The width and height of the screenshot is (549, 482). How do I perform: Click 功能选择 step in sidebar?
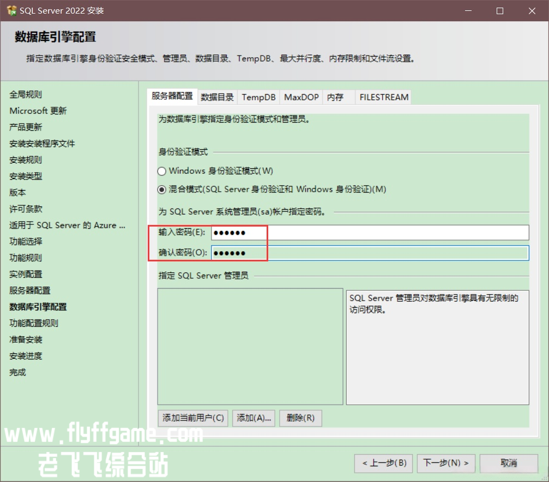click(x=26, y=242)
